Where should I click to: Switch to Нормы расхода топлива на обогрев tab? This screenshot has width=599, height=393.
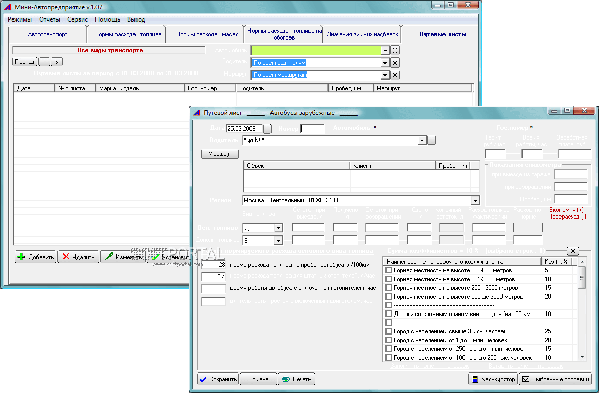point(284,34)
